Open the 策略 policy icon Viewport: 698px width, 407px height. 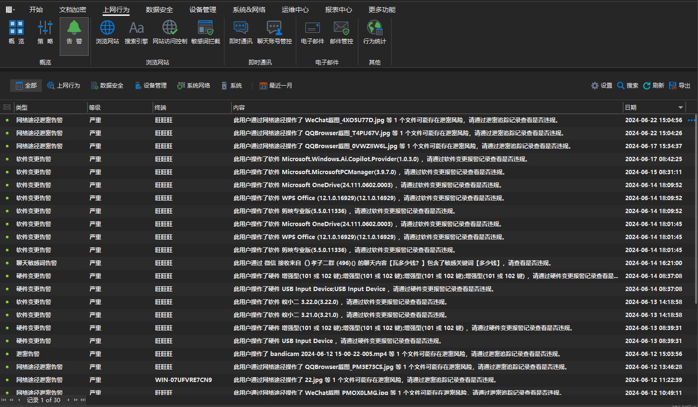[x=45, y=33]
